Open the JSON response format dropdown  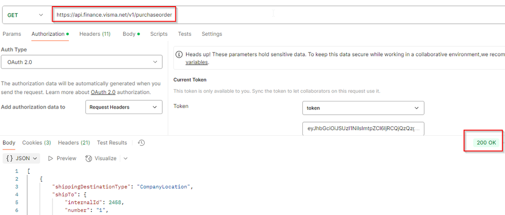tap(21, 158)
